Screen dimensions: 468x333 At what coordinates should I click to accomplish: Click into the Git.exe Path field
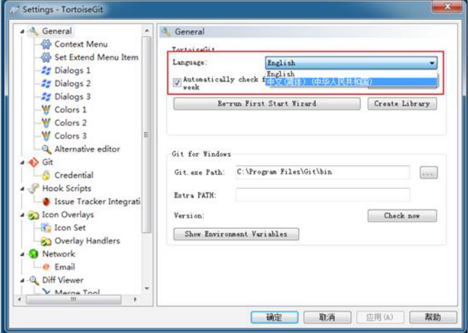(x=322, y=172)
